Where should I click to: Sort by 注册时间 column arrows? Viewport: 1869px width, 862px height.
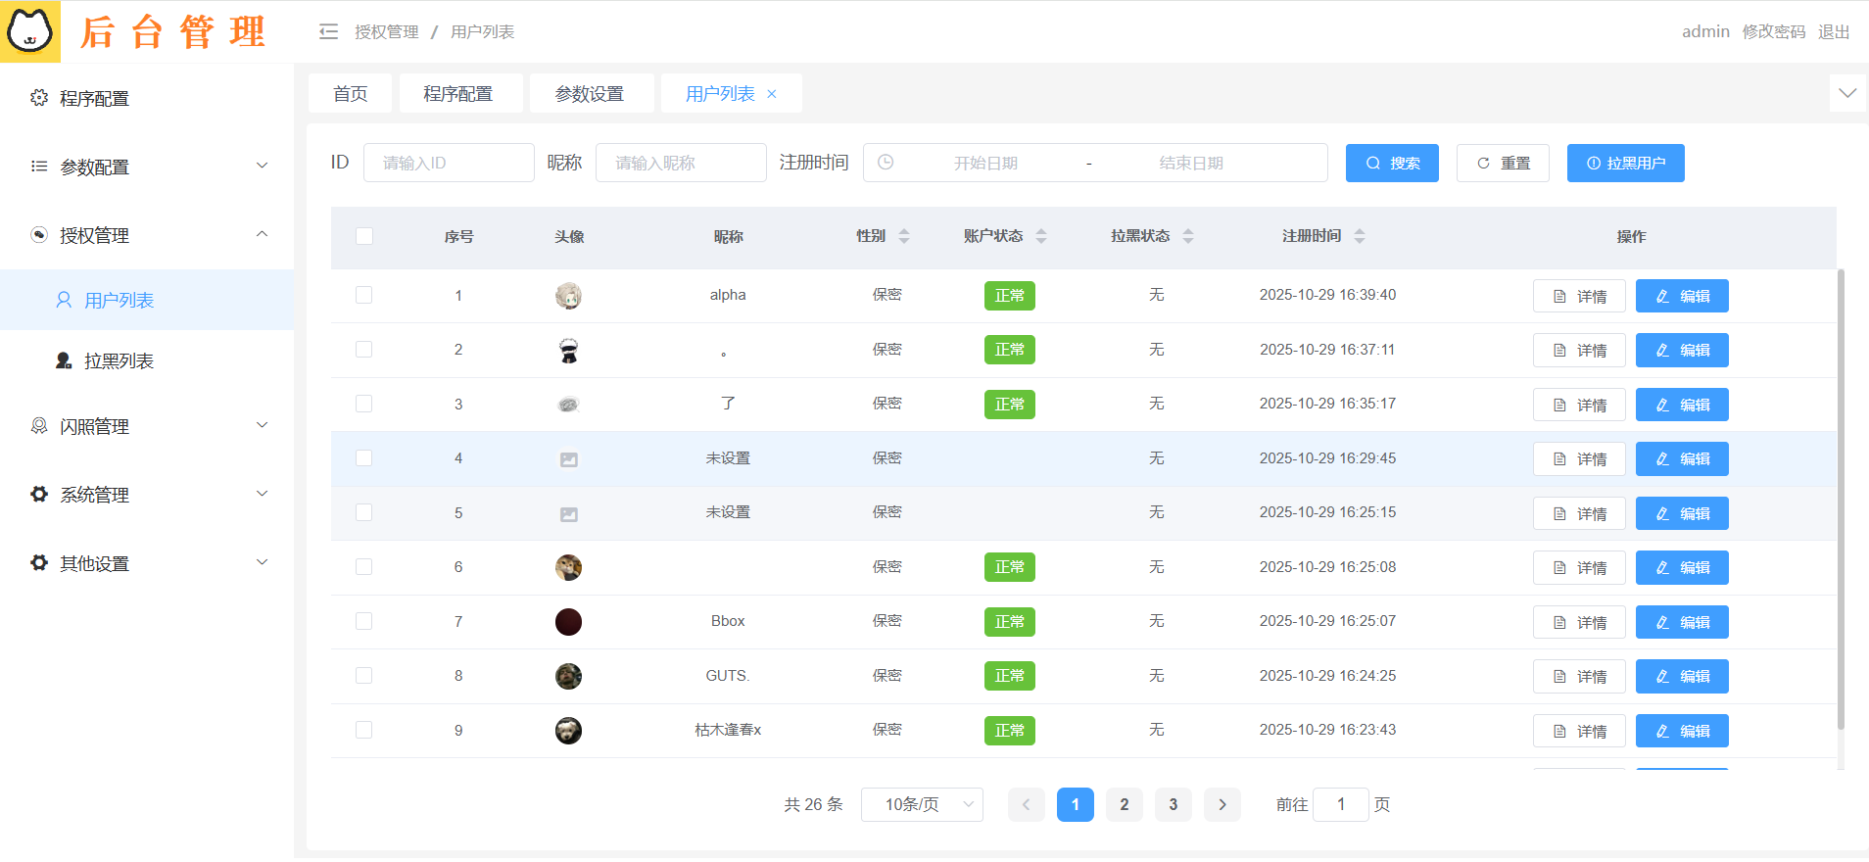click(1359, 236)
